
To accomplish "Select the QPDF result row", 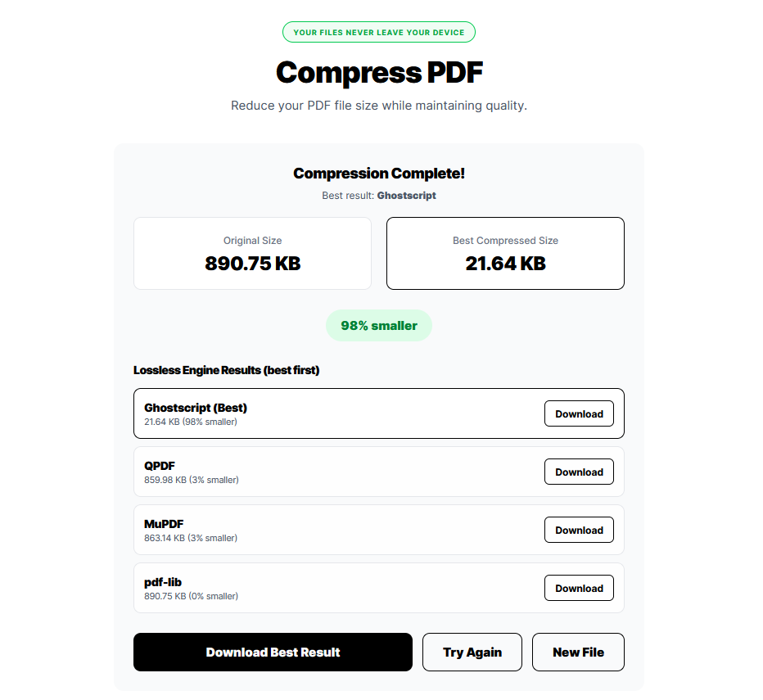I will 327,472.
